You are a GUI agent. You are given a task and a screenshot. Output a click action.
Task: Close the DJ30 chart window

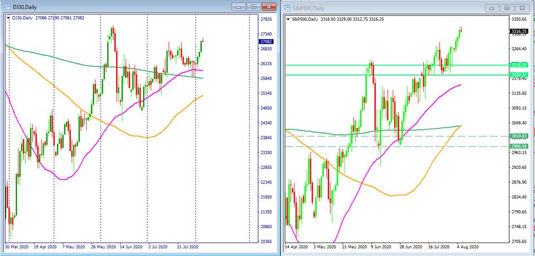coord(269,7)
